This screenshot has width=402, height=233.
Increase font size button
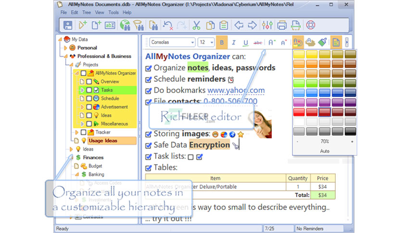point(272,42)
